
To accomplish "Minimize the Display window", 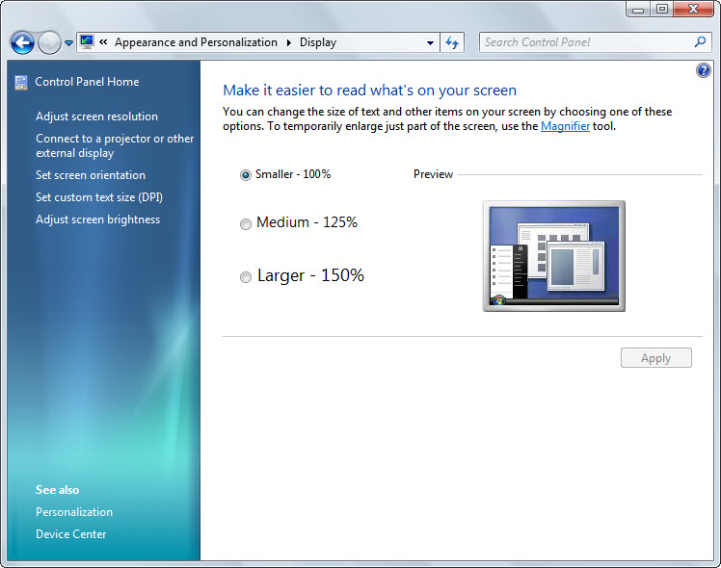I will pos(638,10).
